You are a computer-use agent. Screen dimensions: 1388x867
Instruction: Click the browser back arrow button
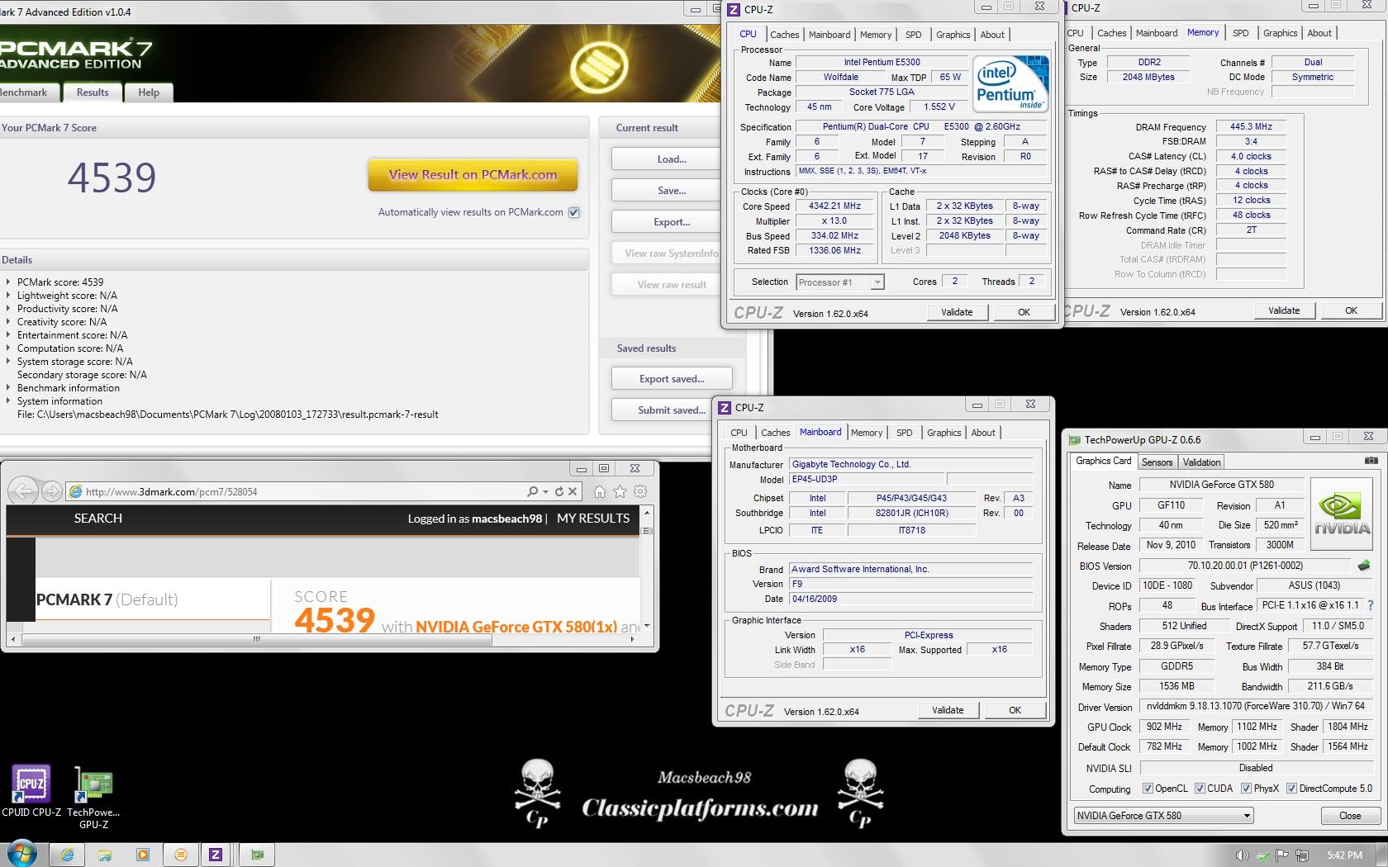23,491
